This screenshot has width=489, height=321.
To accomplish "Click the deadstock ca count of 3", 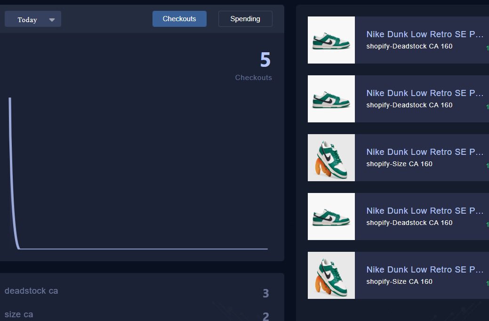I will pyautogui.click(x=266, y=293).
